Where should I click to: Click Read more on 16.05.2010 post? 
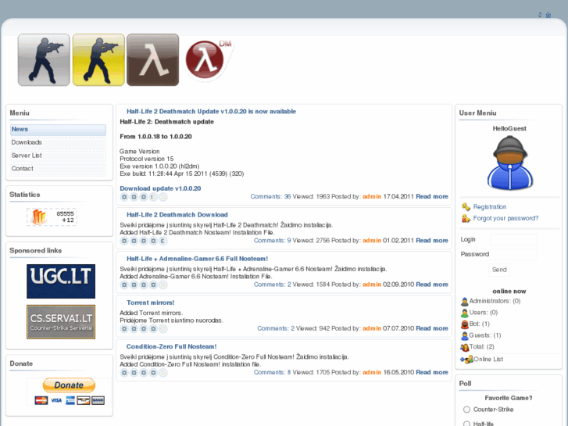[x=432, y=372]
